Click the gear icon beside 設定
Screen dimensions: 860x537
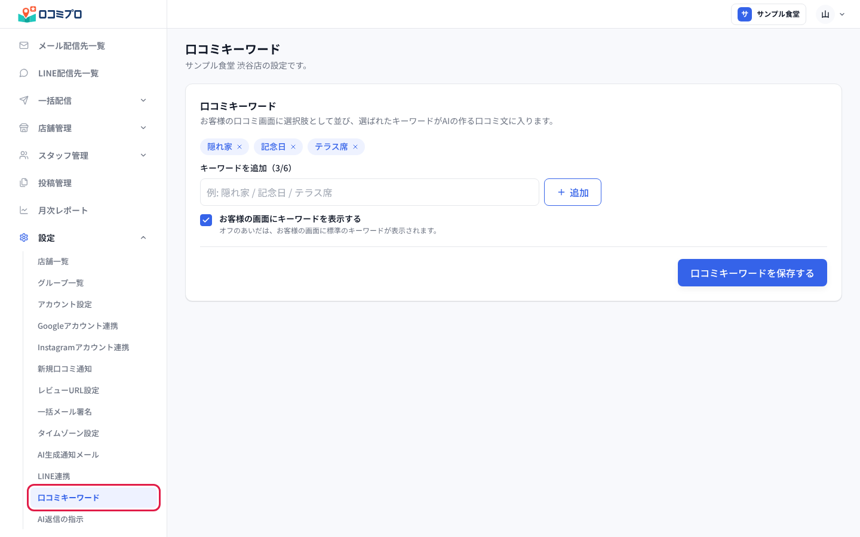coord(24,237)
